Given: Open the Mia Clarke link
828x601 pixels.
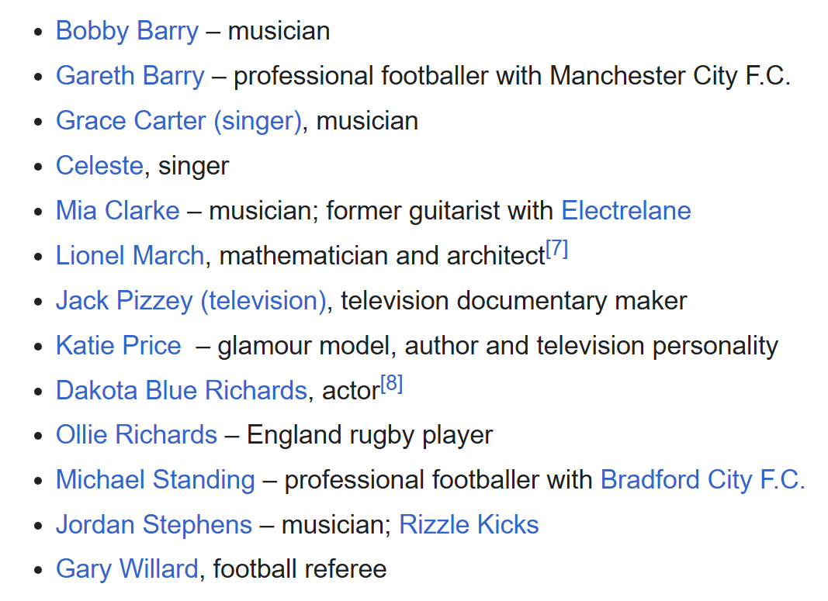Looking at the screenshot, I should [117, 211].
